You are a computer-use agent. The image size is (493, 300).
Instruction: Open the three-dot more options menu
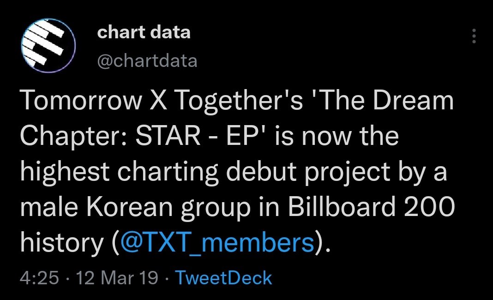tap(474, 36)
